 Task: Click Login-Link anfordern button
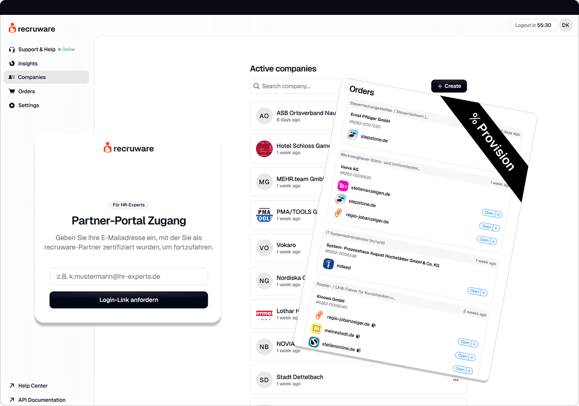(129, 300)
